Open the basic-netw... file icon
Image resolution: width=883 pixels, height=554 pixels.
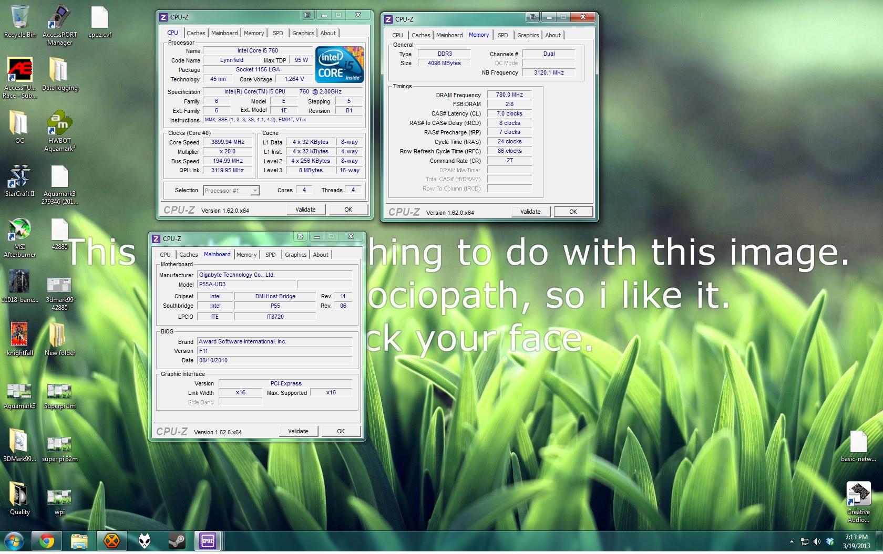point(858,446)
